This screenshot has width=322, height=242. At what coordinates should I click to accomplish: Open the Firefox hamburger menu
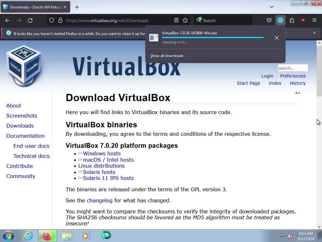tap(314, 20)
